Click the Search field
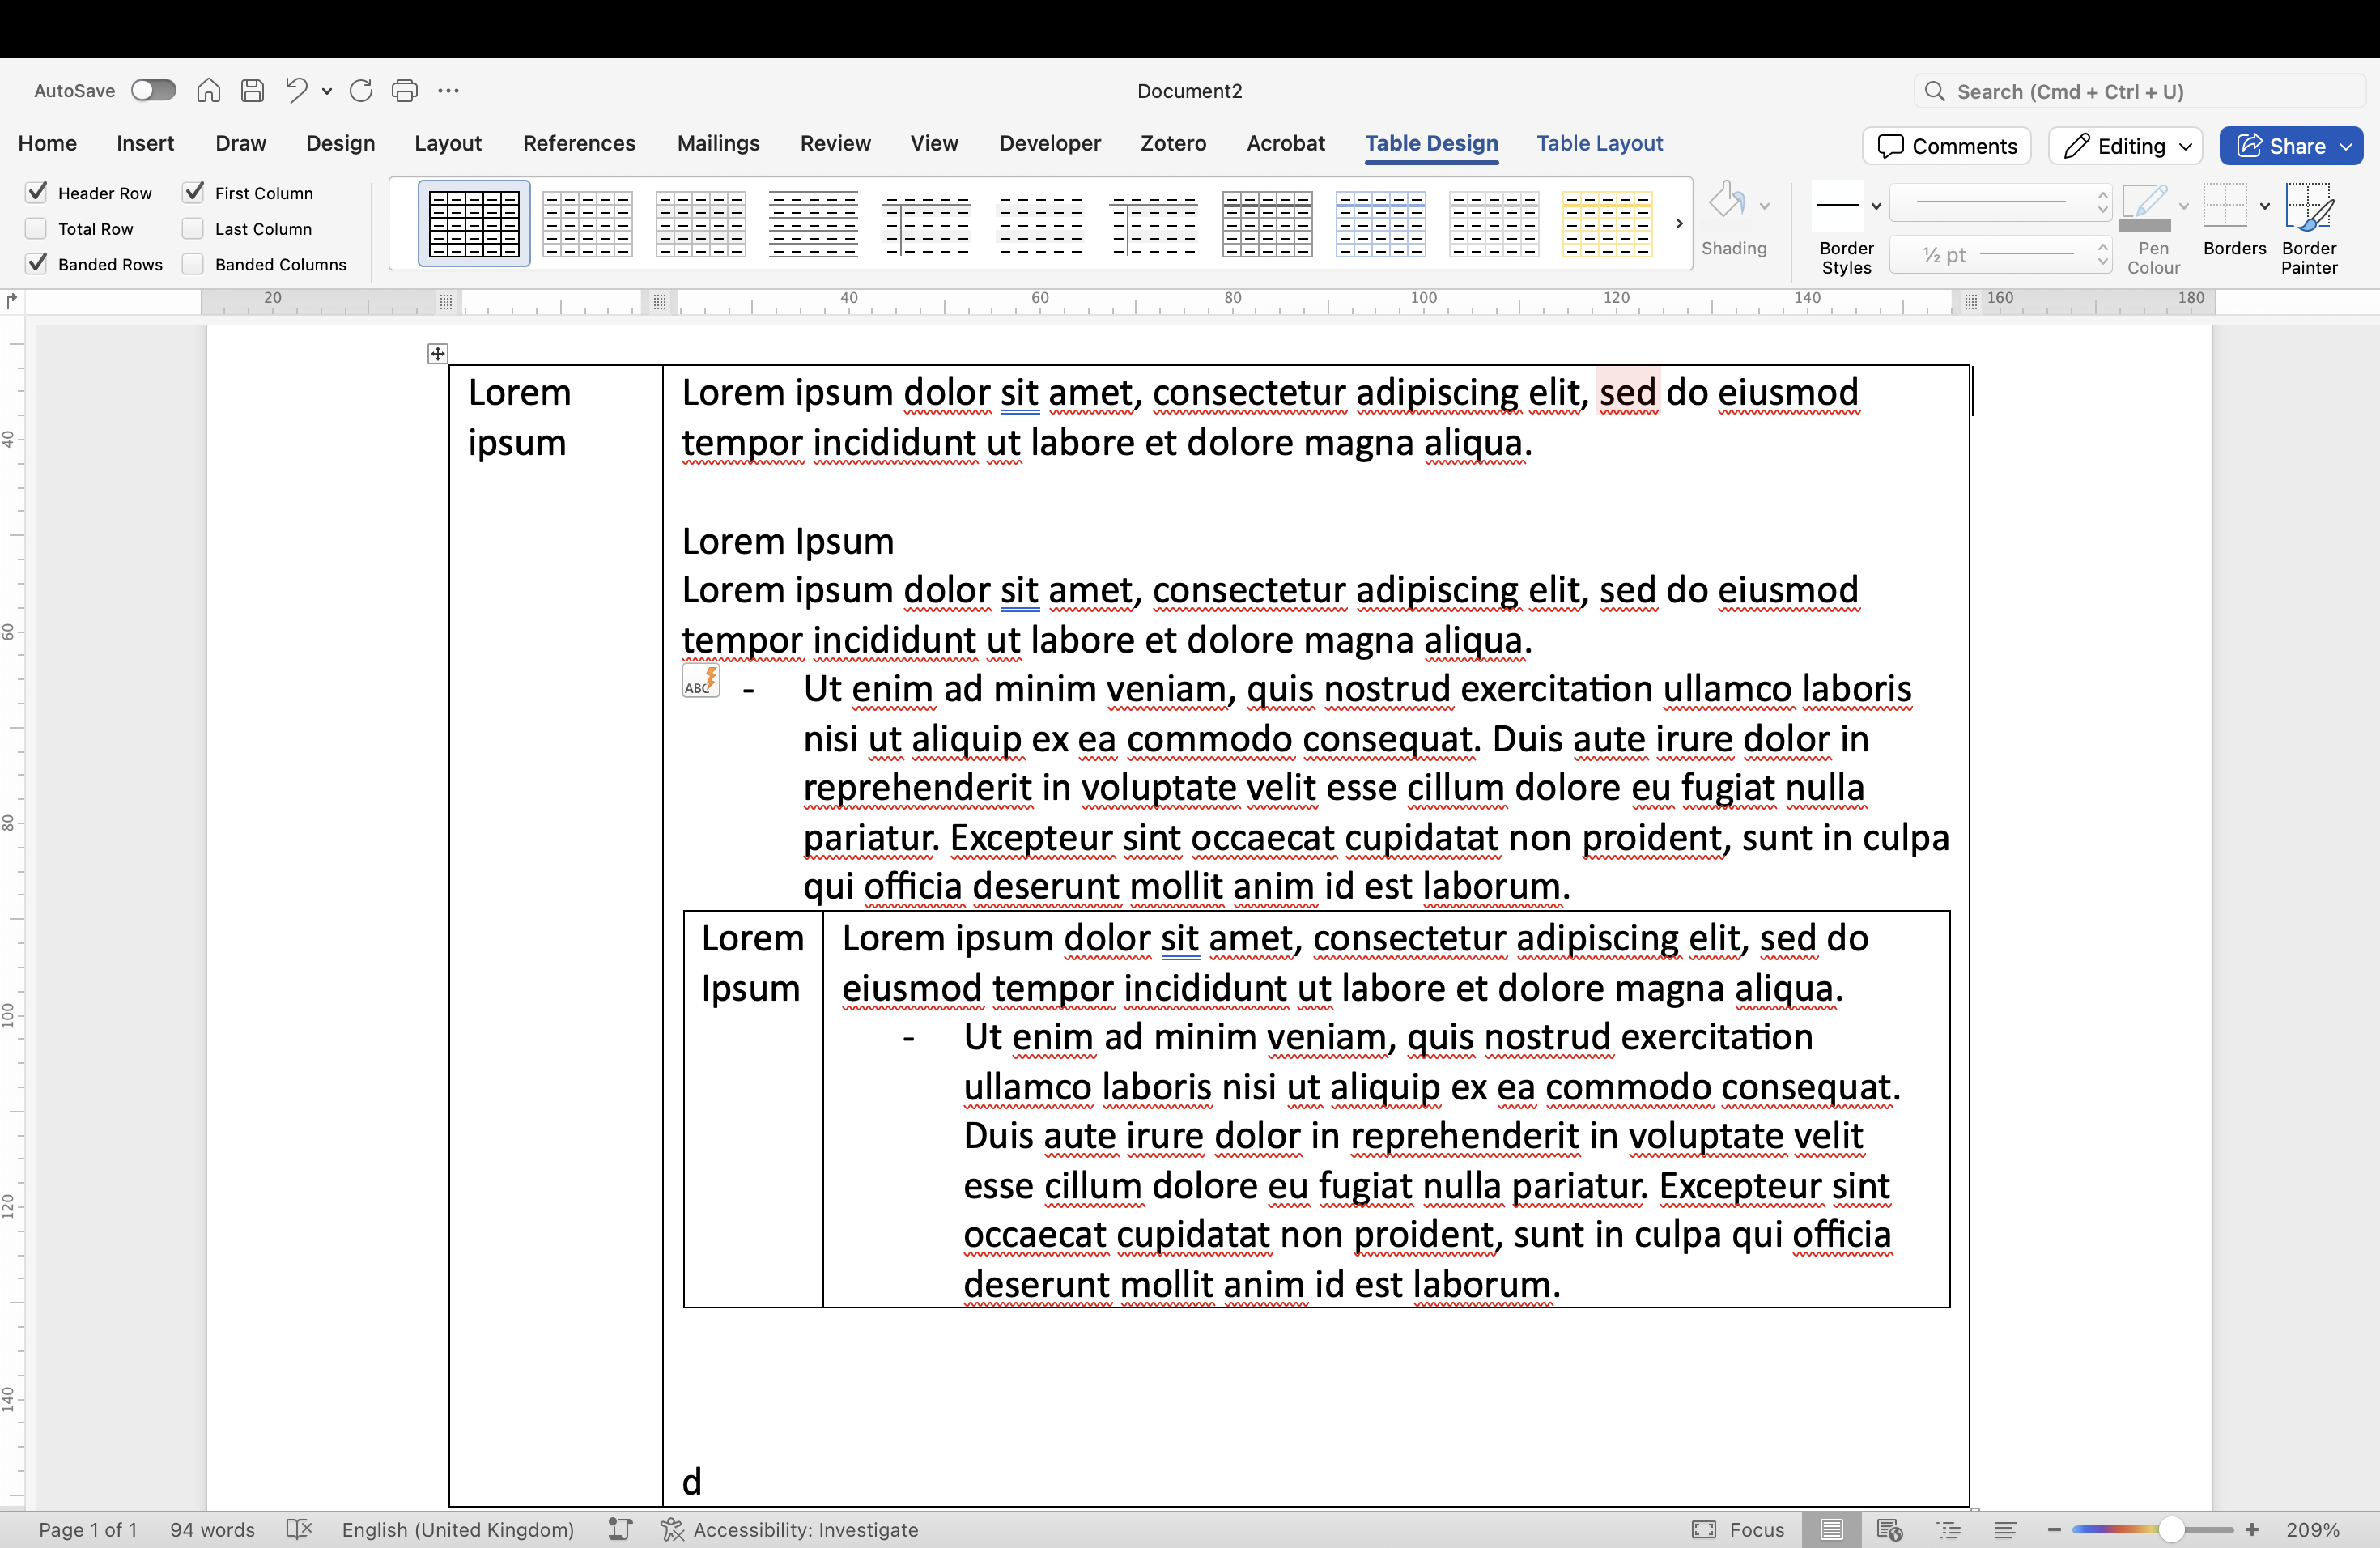The width and height of the screenshot is (2380, 1548). point(2140,91)
